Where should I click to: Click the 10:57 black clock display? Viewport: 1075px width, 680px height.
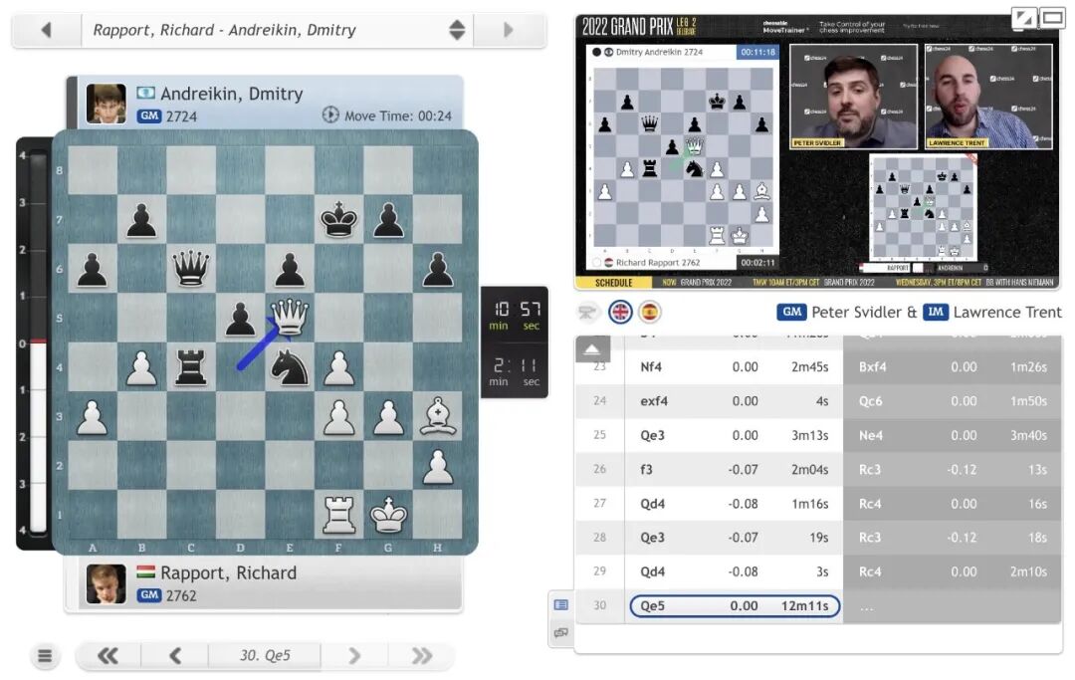pos(516,316)
